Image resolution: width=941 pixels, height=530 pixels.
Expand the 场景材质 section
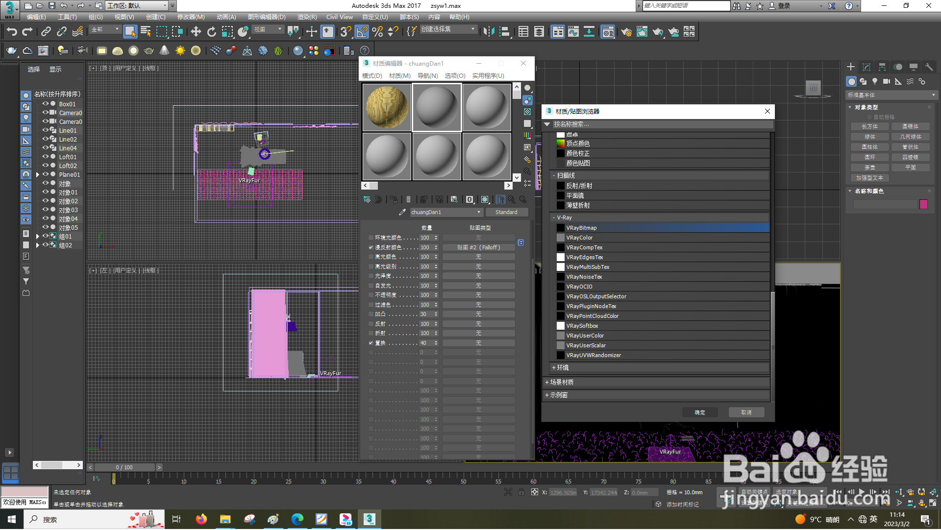547,382
